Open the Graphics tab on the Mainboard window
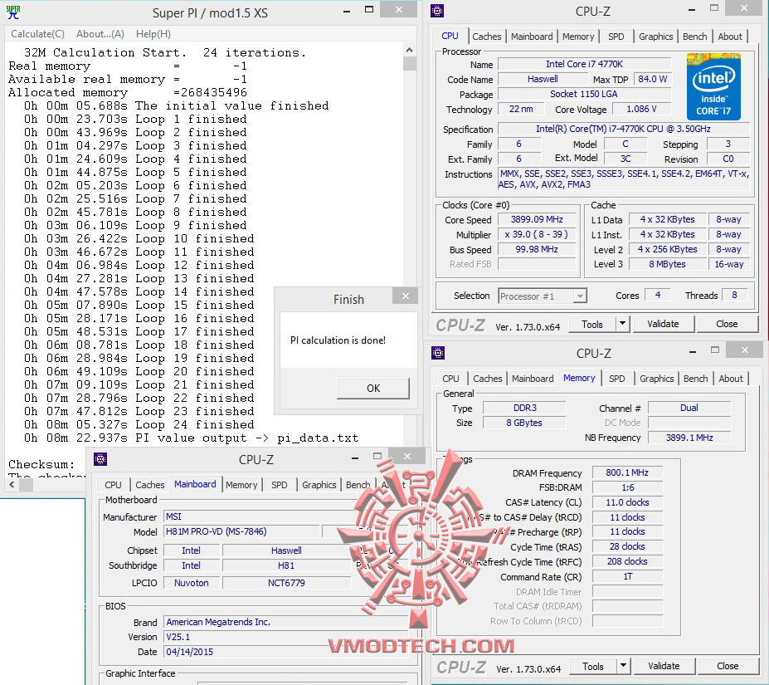The height and width of the screenshot is (685, 769). tap(319, 484)
